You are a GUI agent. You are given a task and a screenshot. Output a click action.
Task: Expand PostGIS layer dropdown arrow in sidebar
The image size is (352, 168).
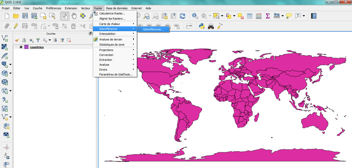point(10,64)
